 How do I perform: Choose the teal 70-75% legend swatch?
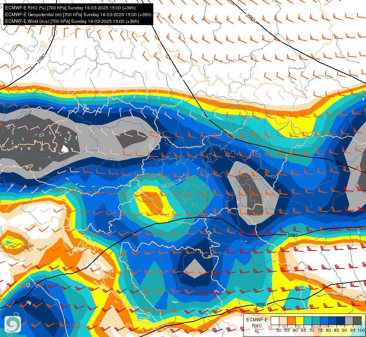click(316, 321)
